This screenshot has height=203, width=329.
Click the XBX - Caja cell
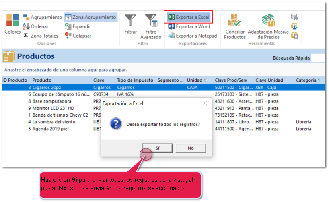[x=265, y=87]
